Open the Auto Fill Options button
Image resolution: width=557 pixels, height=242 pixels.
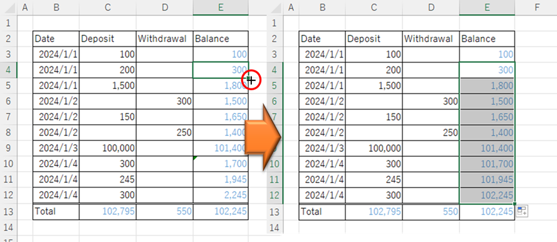[522, 211]
